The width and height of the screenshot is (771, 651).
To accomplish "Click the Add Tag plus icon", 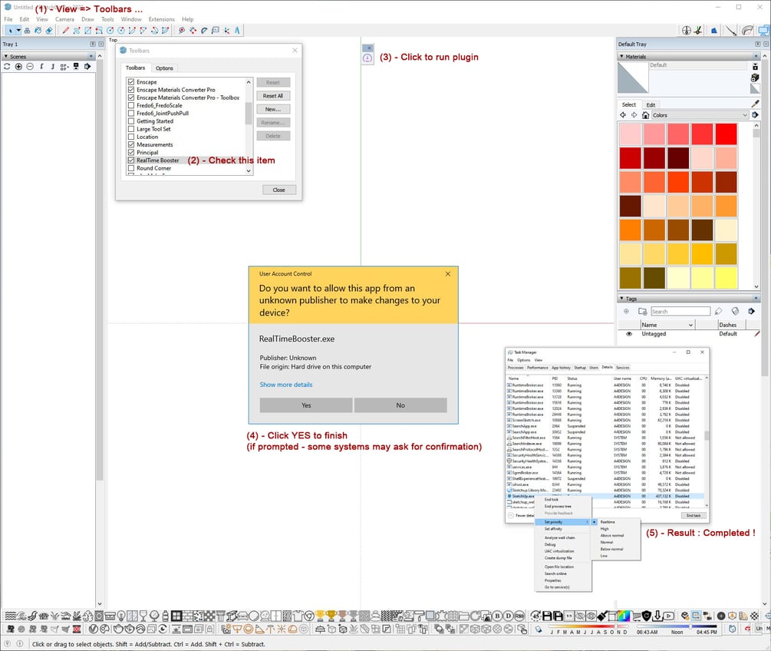I will pos(626,311).
